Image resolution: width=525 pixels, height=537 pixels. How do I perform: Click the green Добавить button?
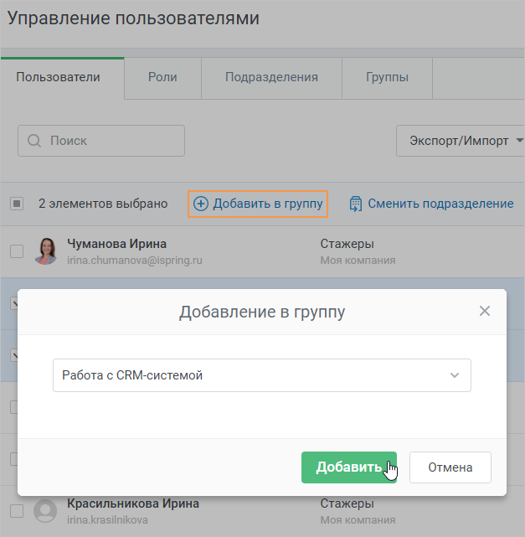point(349,467)
